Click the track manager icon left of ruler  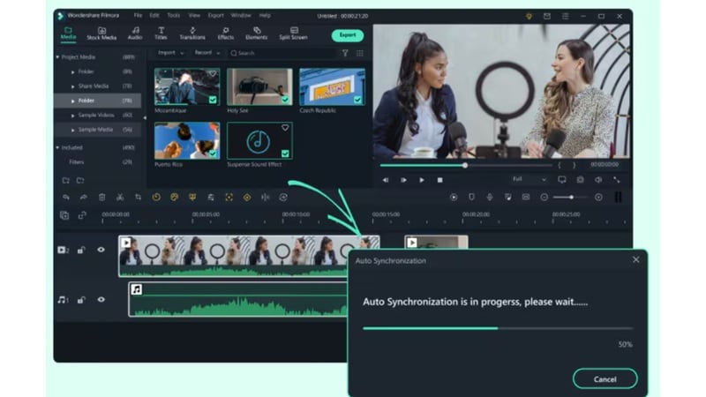(64, 215)
